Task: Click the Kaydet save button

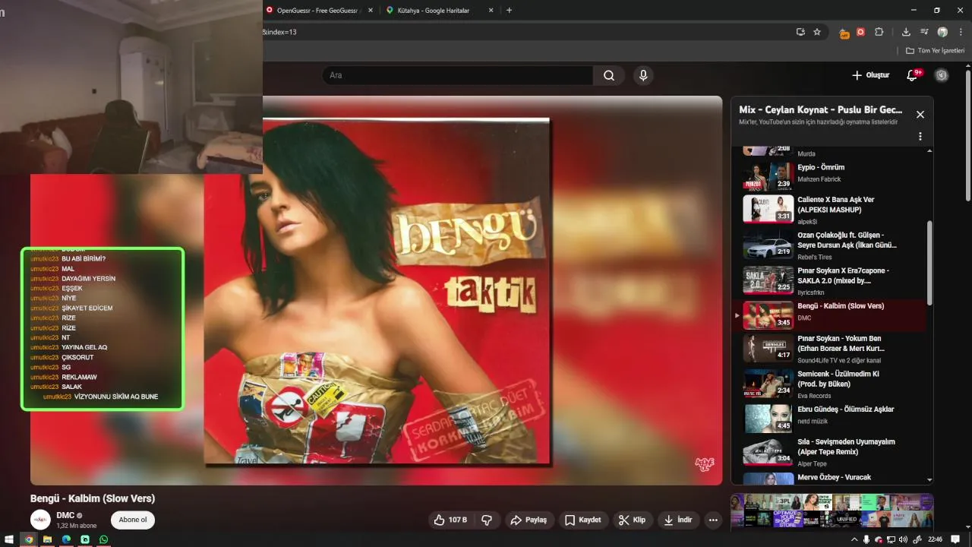Action: tap(583, 520)
